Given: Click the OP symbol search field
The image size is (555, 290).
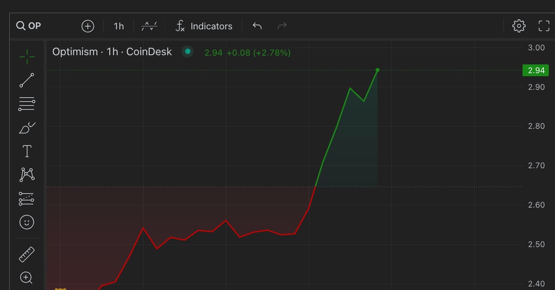Looking at the screenshot, I should 29,26.
